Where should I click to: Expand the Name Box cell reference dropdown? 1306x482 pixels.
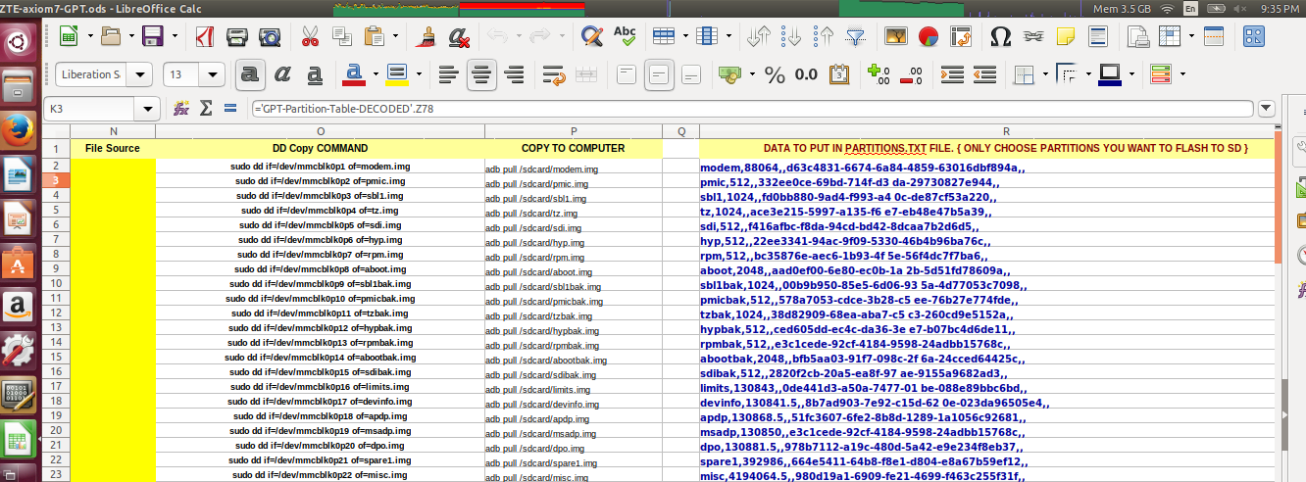(x=149, y=109)
